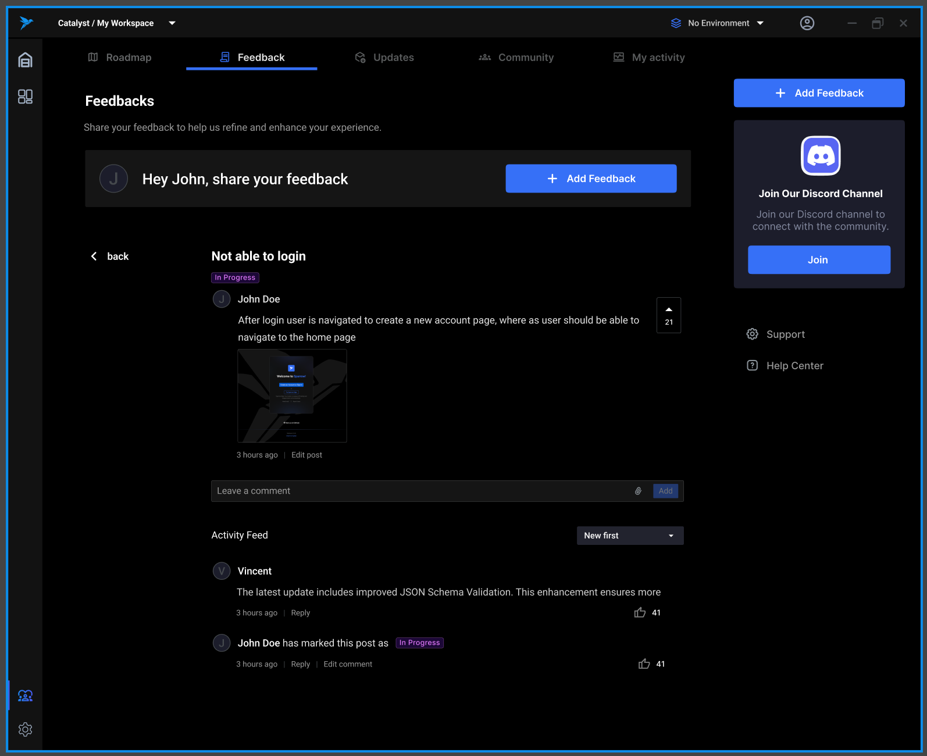Click the community icon in bottom sidebar
The image size is (927, 756).
click(x=25, y=696)
